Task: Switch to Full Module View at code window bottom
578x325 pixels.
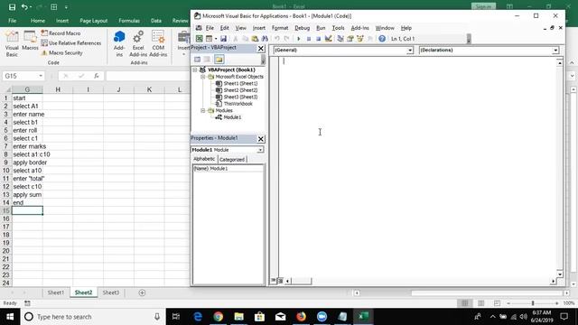Action: coord(280,281)
